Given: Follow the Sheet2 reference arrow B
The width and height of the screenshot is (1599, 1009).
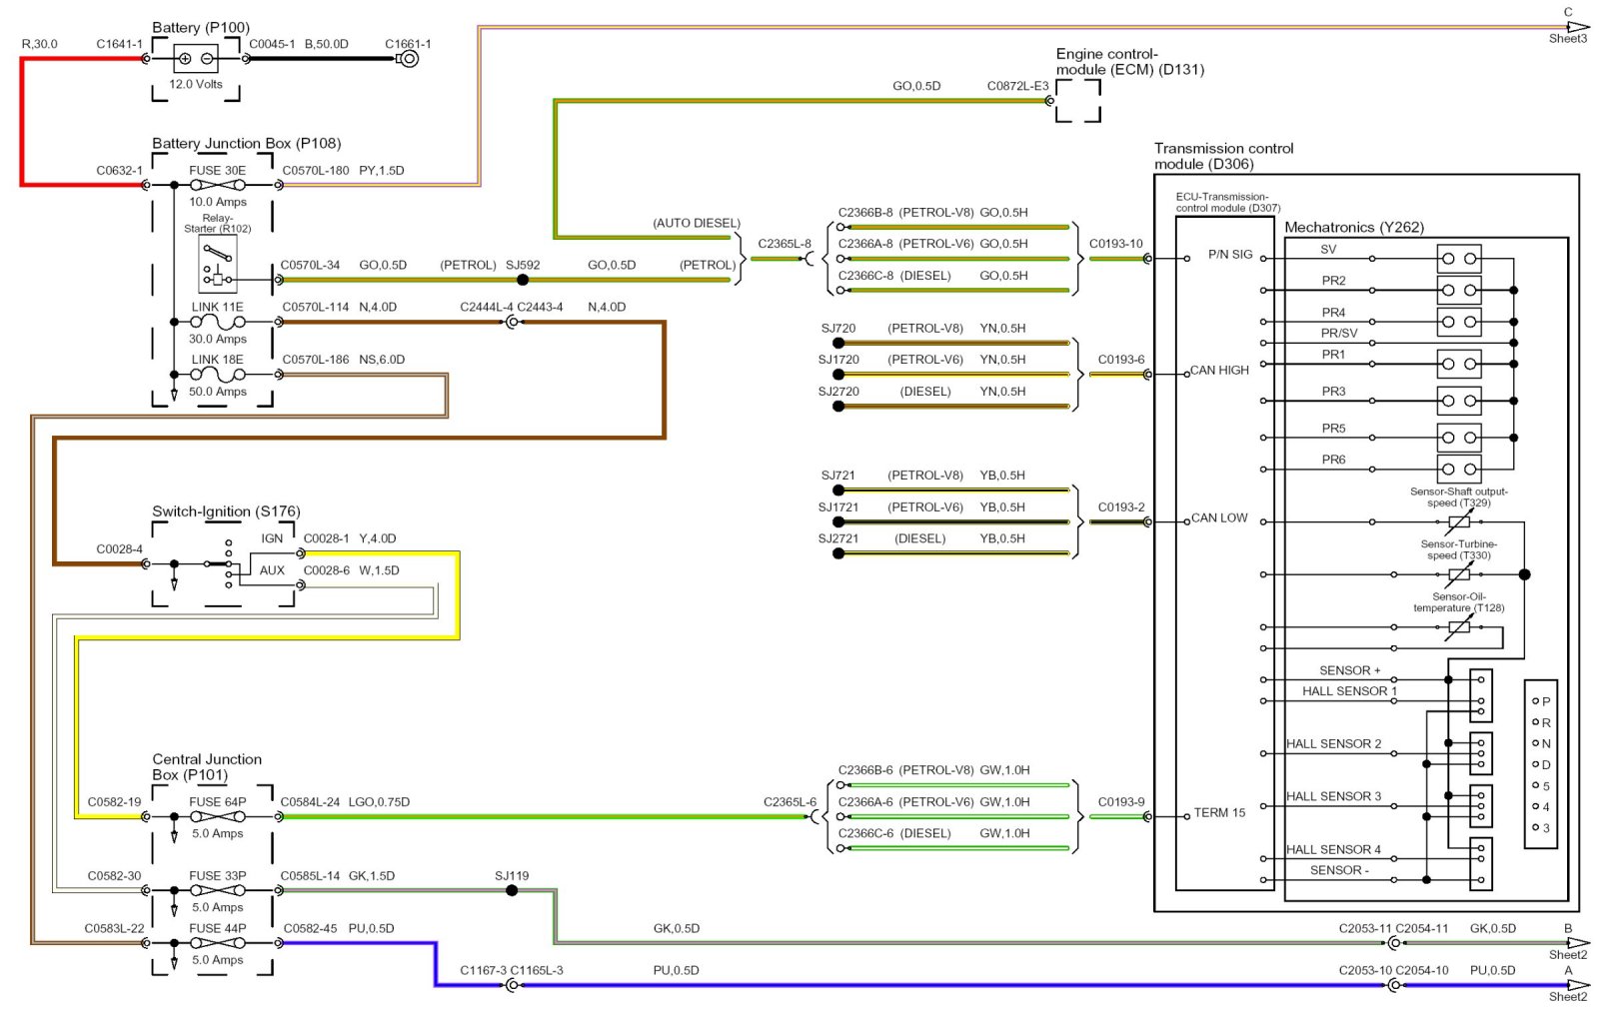Looking at the screenshot, I should click(1577, 942).
